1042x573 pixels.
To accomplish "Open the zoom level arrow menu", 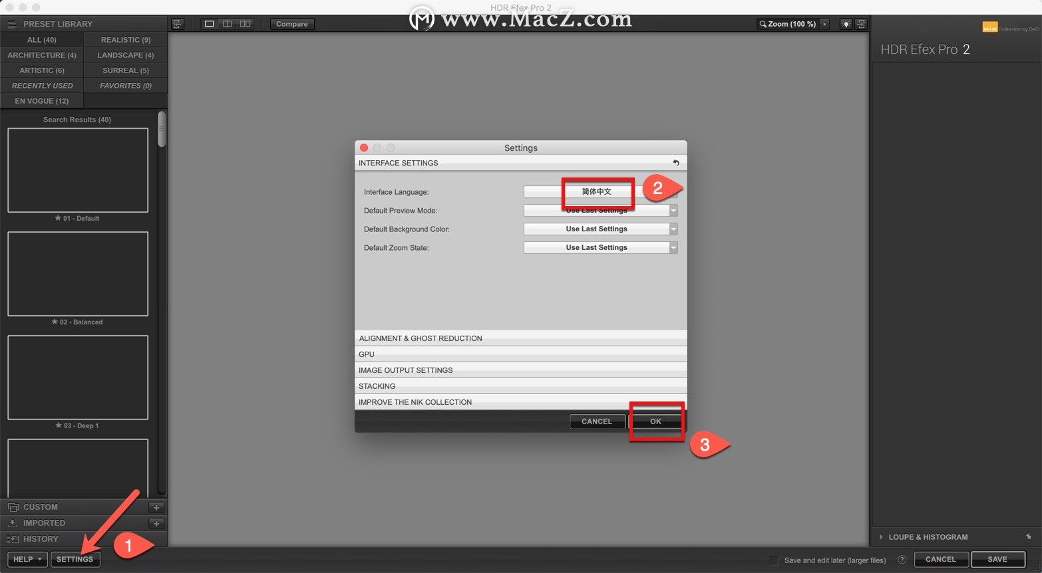I will 825,24.
